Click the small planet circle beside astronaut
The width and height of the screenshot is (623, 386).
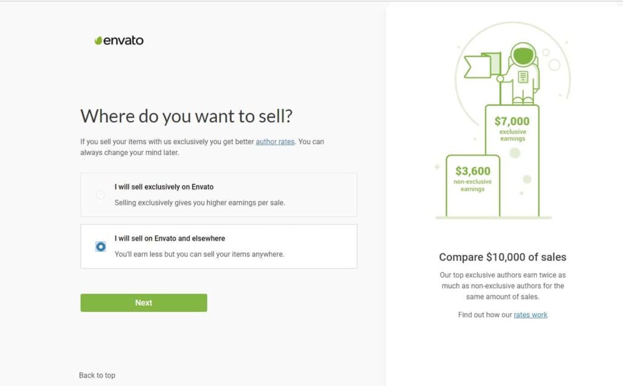(554, 64)
